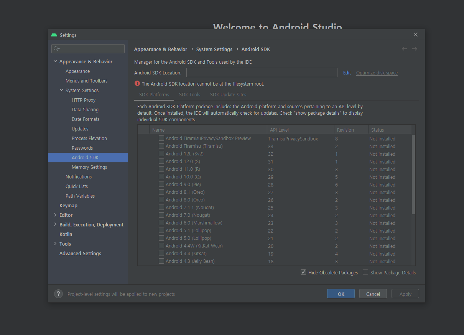Enable Show Package Details checkbox
Viewport: 464px width, 335px height.
pos(365,272)
